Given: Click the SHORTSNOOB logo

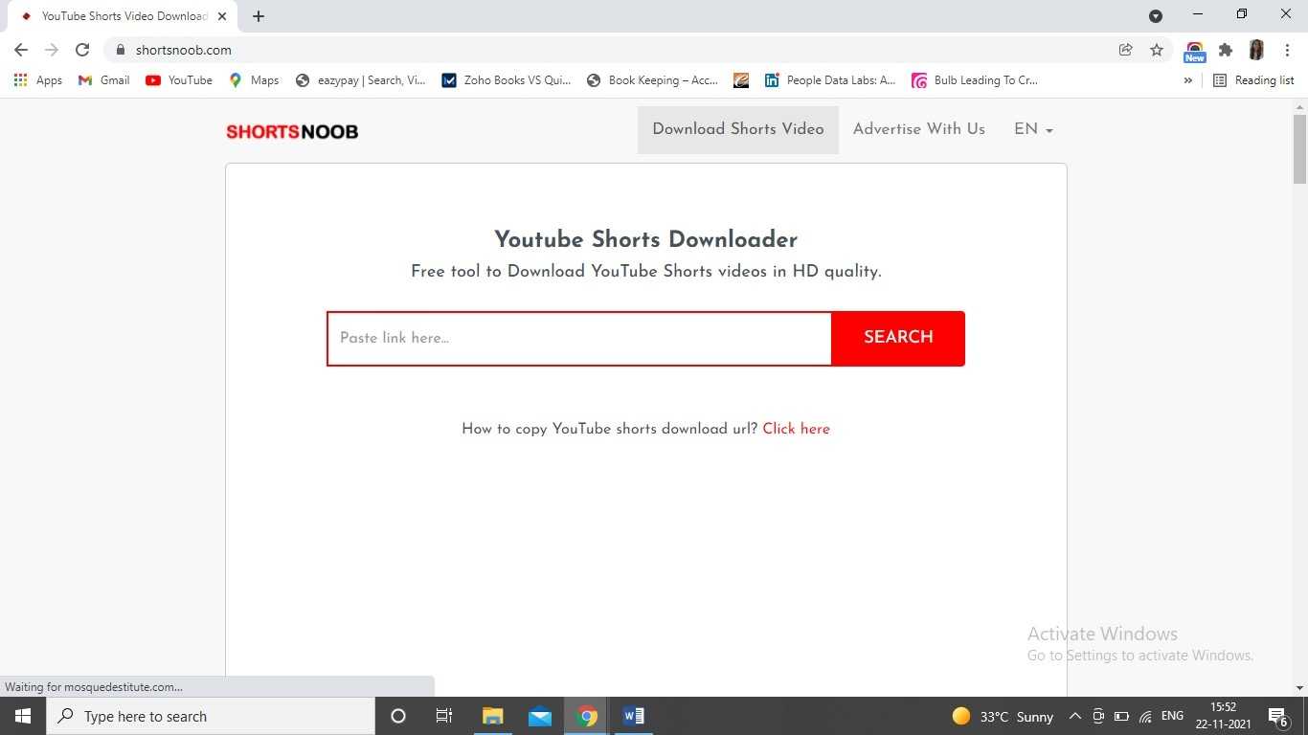Looking at the screenshot, I should 292,132.
